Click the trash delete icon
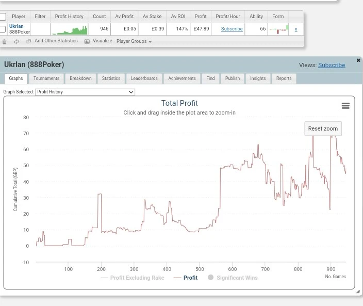363x306 pixels. (5, 42)
